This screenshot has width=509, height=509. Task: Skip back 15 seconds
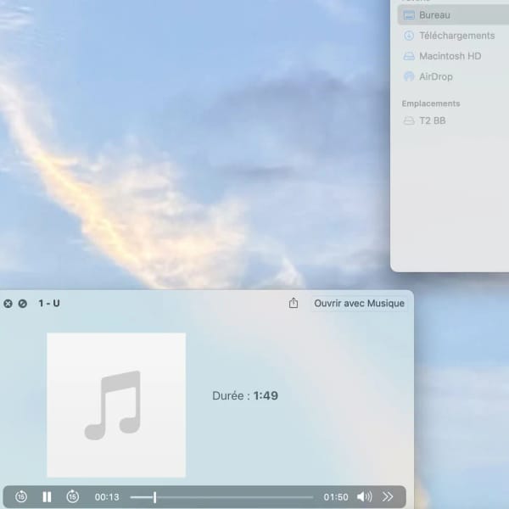(x=21, y=496)
